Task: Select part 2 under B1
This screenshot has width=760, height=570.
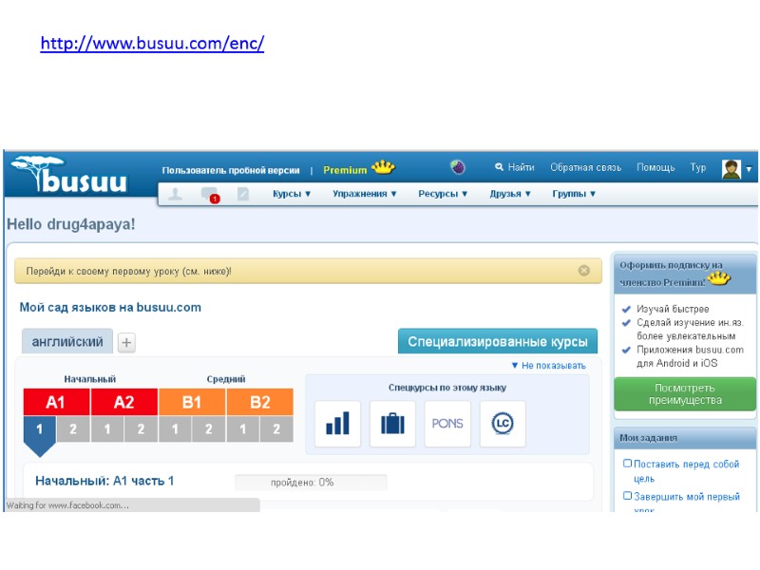Action: (x=209, y=429)
